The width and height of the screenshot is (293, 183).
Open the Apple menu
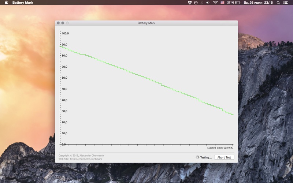(x=6, y=3)
